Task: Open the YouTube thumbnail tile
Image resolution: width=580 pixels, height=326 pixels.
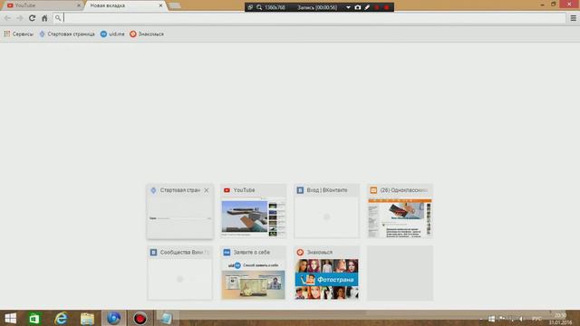Action: [x=254, y=211]
